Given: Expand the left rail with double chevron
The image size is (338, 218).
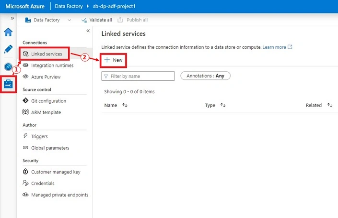Looking at the screenshot, I should pos(12,18).
